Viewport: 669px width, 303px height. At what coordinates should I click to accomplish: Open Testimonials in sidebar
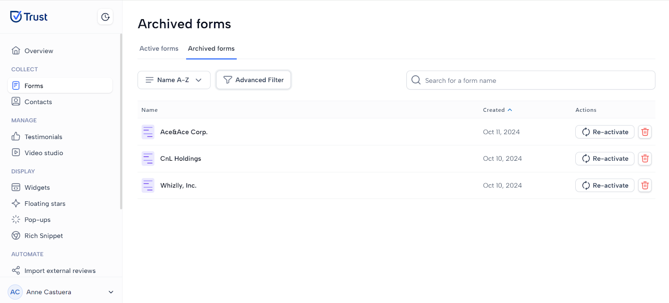coord(60,136)
